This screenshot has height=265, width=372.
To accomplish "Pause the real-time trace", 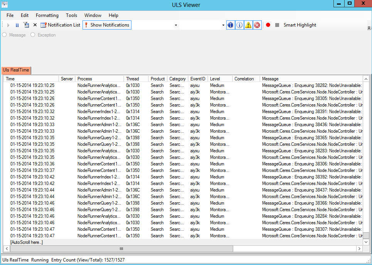I will coord(17,25).
